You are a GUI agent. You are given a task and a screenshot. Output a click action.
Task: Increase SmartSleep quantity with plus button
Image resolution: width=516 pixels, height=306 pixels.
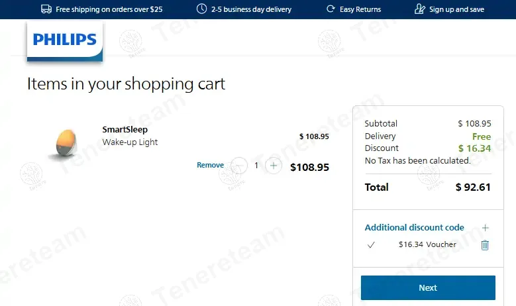pyautogui.click(x=274, y=166)
